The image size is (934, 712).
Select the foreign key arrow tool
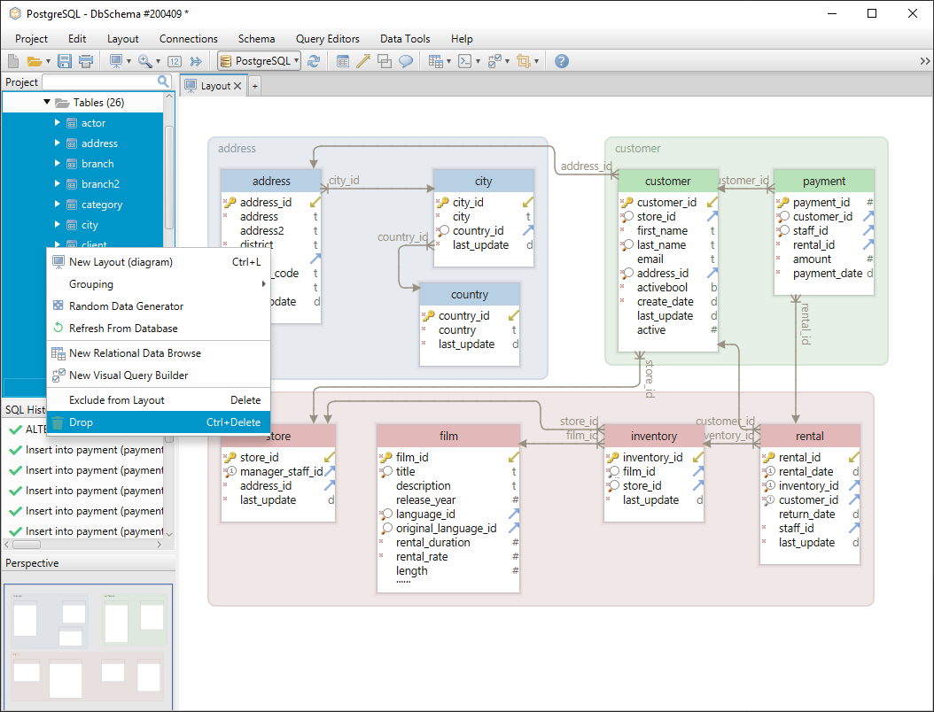coord(363,61)
